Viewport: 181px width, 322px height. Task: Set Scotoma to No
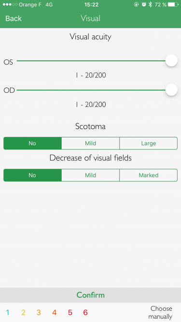[x=32, y=143]
